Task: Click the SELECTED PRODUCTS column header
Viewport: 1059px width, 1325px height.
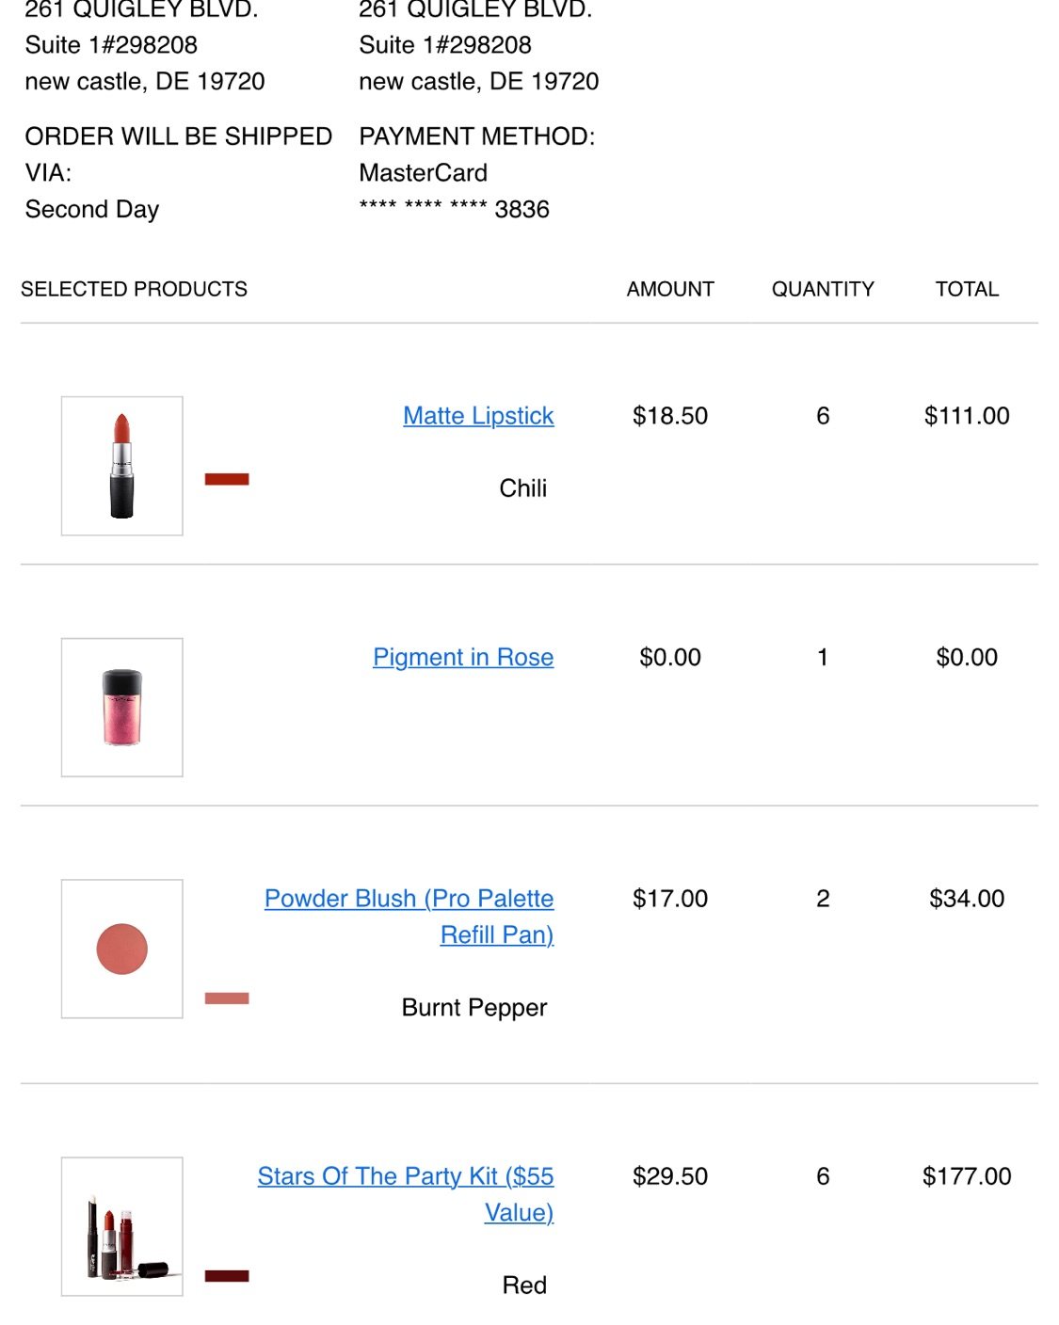Action: tap(134, 289)
